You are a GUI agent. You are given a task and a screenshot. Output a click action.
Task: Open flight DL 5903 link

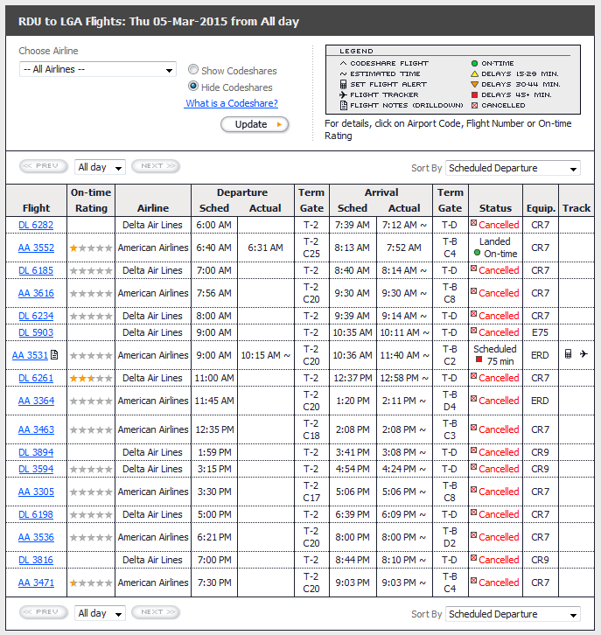[36, 332]
